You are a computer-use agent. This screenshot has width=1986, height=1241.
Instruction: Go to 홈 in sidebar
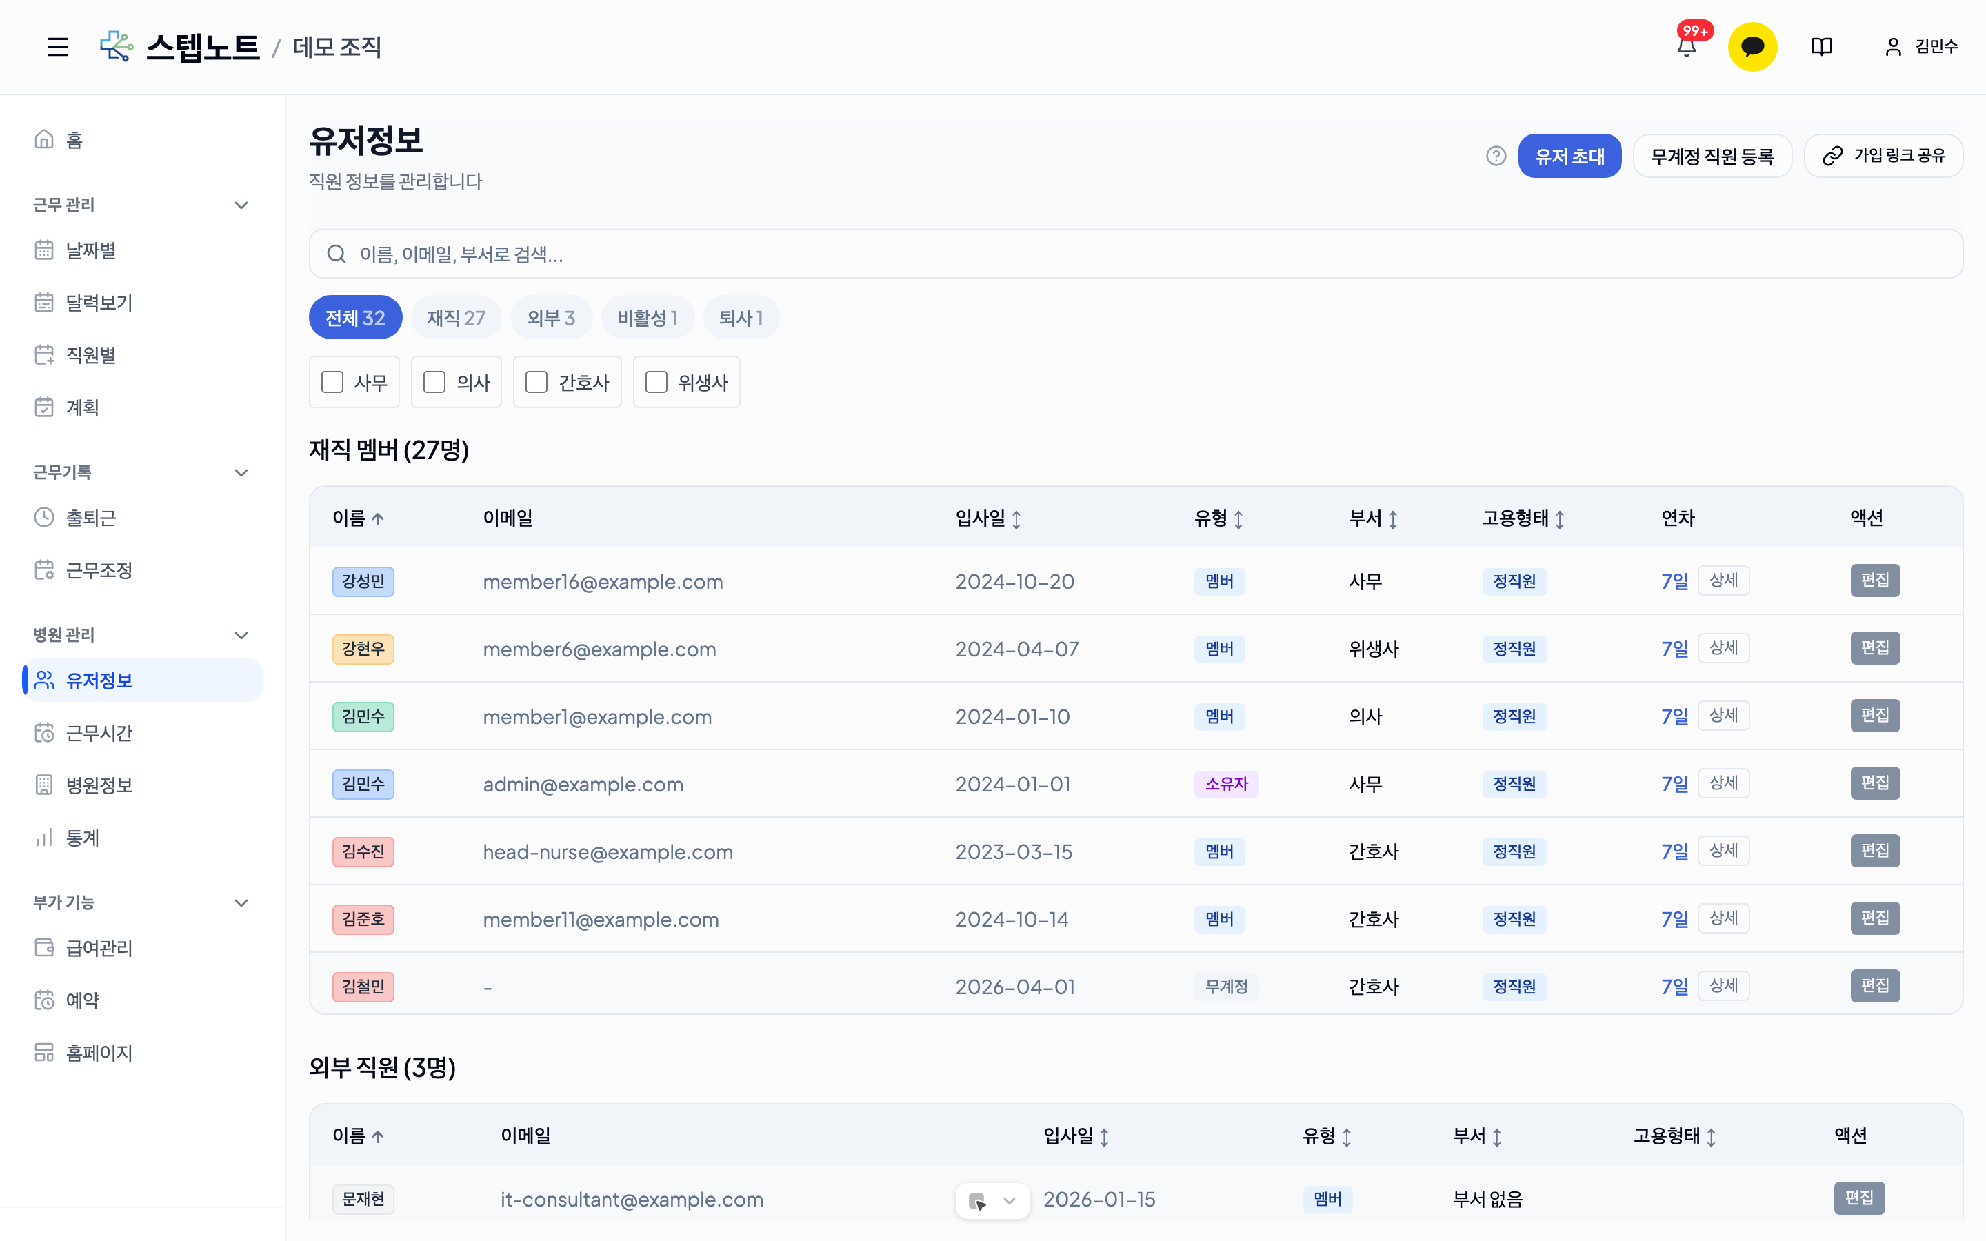click(142, 139)
